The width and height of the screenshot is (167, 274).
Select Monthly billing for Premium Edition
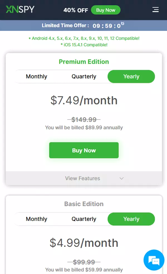click(x=36, y=77)
